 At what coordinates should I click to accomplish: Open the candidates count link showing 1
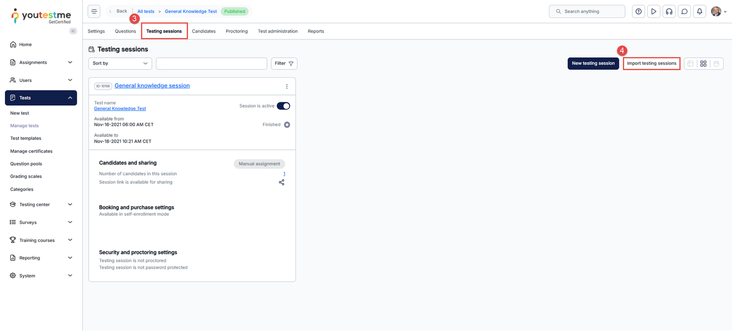pyautogui.click(x=284, y=174)
